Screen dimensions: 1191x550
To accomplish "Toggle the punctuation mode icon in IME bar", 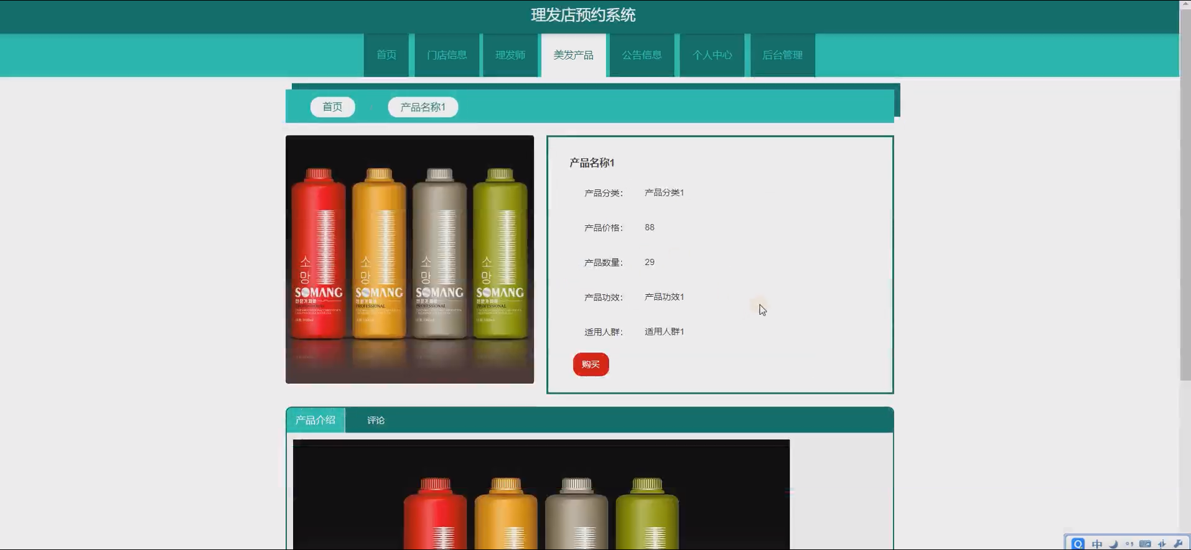I will click(x=1129, y=544).
